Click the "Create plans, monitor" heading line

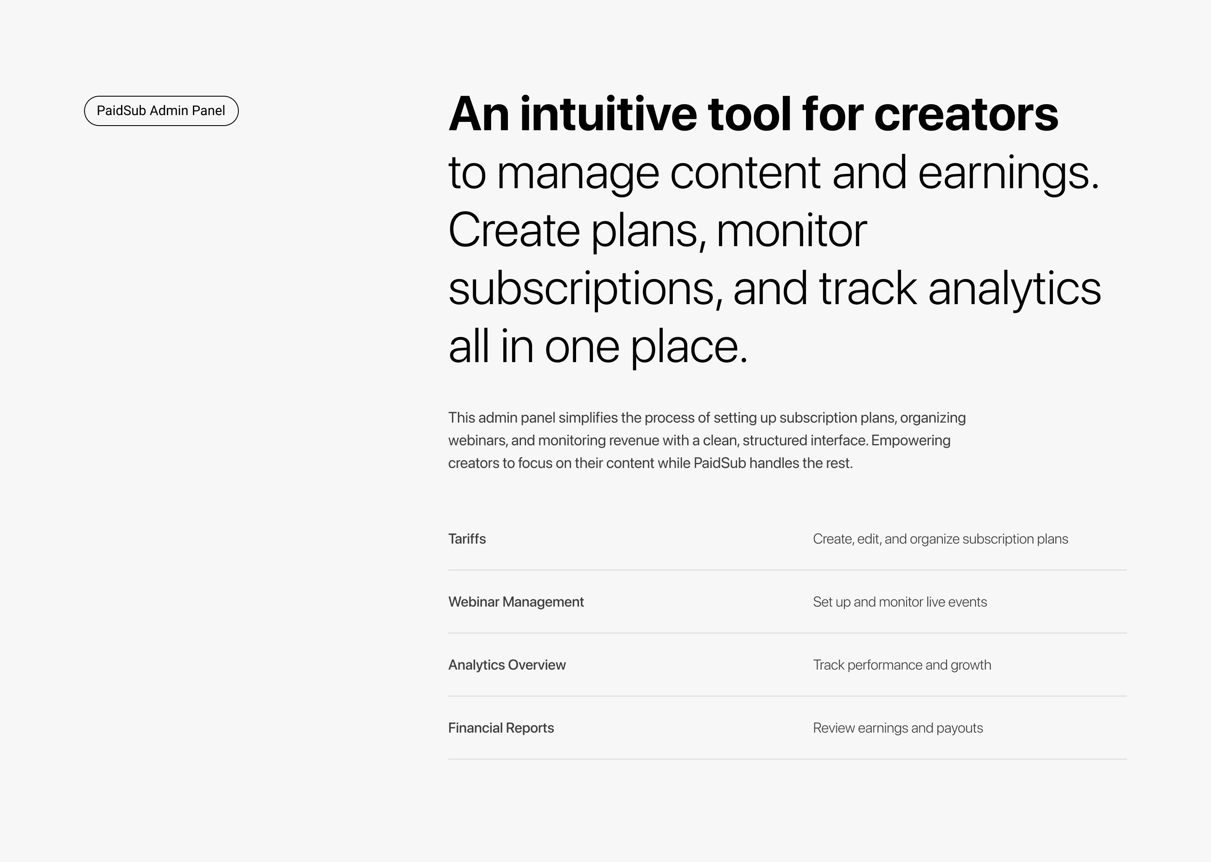tap(657, 231)
